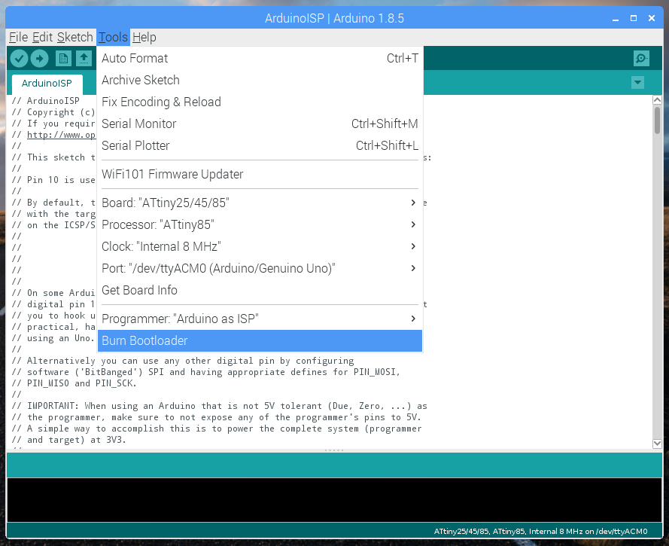669x546 pixels.
Task: Click the "// IMPORTANT: When using an Arduino" line
Action: click(x=219, y=406)
